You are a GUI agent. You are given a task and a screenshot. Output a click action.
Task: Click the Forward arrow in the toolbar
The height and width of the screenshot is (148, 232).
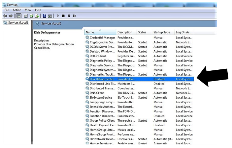tap(11, 15)
